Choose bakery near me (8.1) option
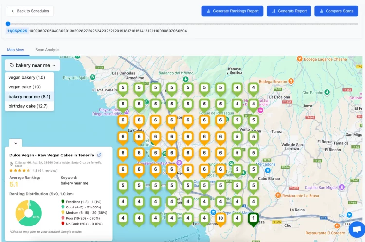 coord(29,97)
